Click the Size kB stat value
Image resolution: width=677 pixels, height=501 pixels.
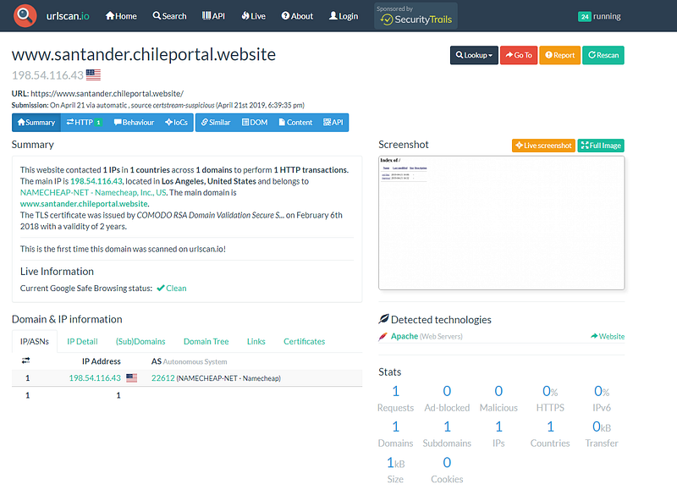click(x=395, y=463)
